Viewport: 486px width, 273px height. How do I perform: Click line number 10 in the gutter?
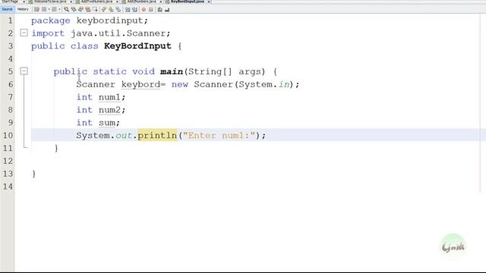tap(8, 136)
